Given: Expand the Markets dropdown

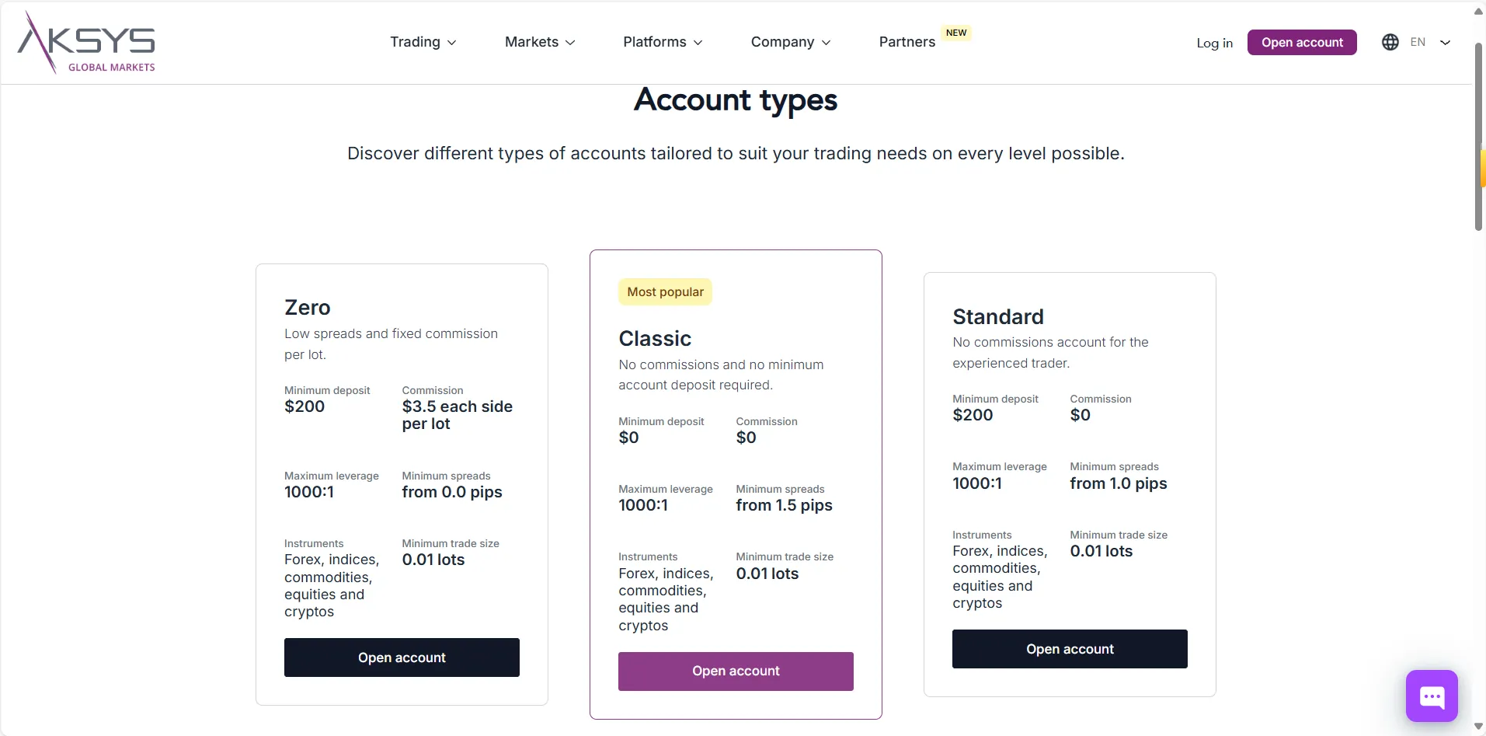Looking at the screenshot, I should (x=540, y=42).
